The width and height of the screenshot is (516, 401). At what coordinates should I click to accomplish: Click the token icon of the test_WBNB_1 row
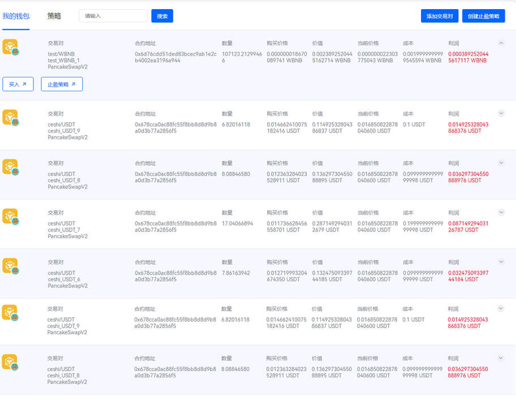click(10, 48)
